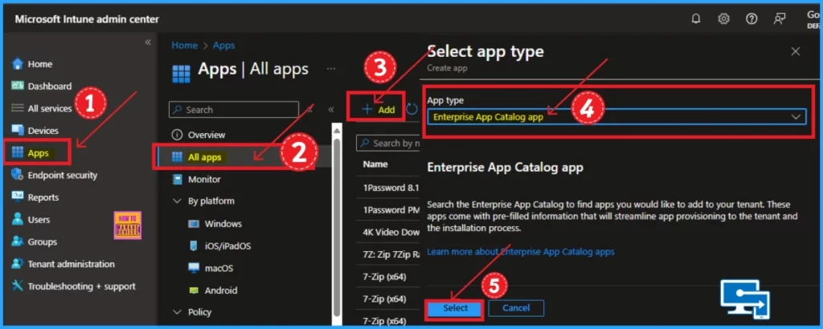Click the All services icon
Image resolution: width=823 pixels, height=329 pixels.
tap(18, 108)
